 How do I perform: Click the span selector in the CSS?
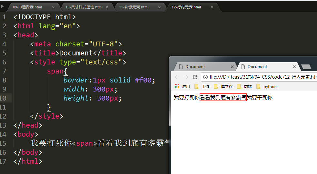(55, 71)
